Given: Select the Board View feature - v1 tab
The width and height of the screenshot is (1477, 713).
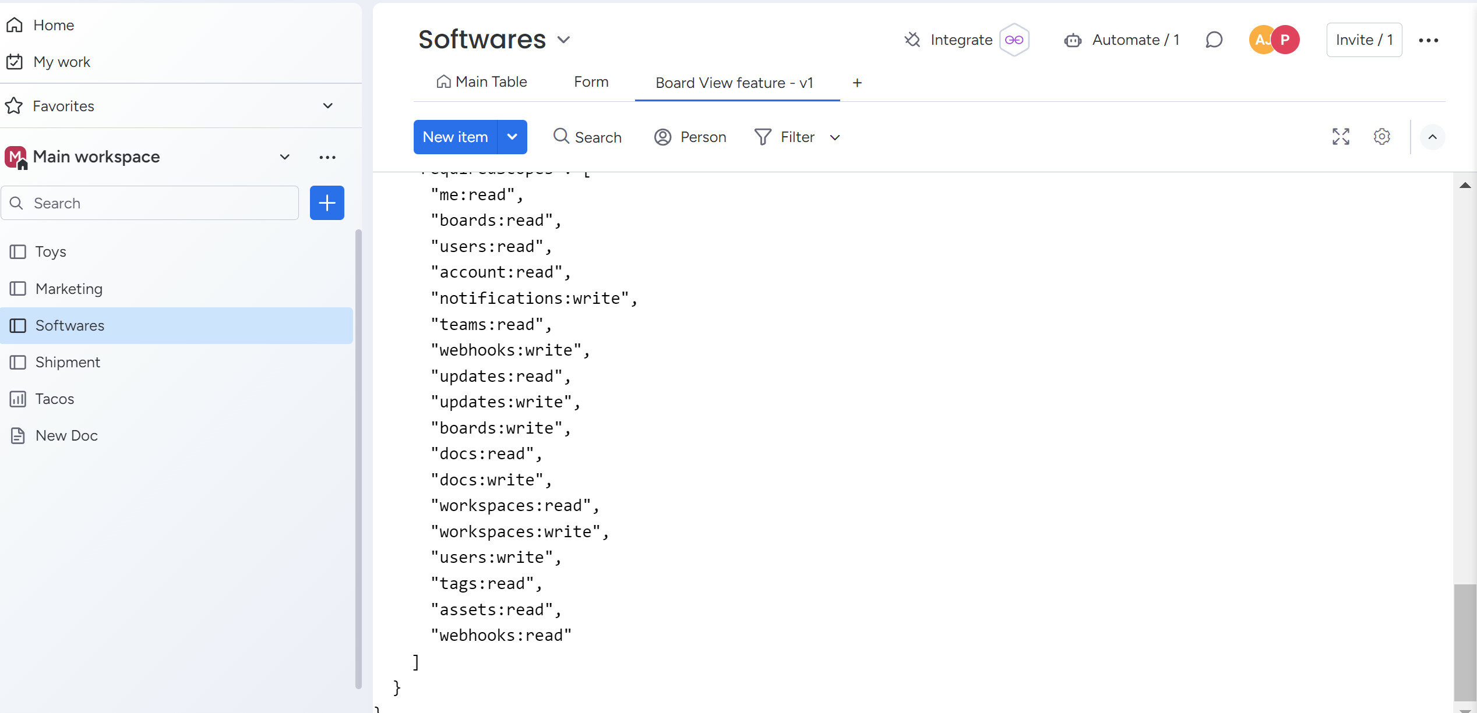Looking at the screenshot, I should (735, 83).
